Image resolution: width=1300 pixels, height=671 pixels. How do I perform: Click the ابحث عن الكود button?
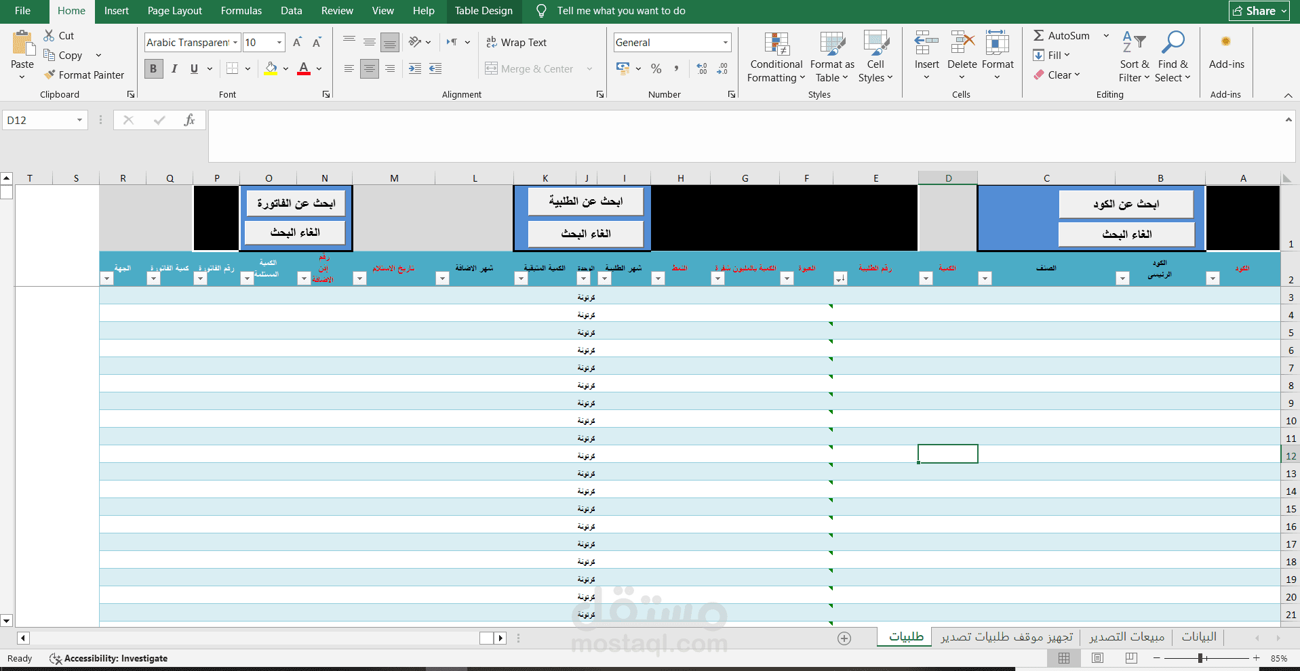(x=1126, y=203)
